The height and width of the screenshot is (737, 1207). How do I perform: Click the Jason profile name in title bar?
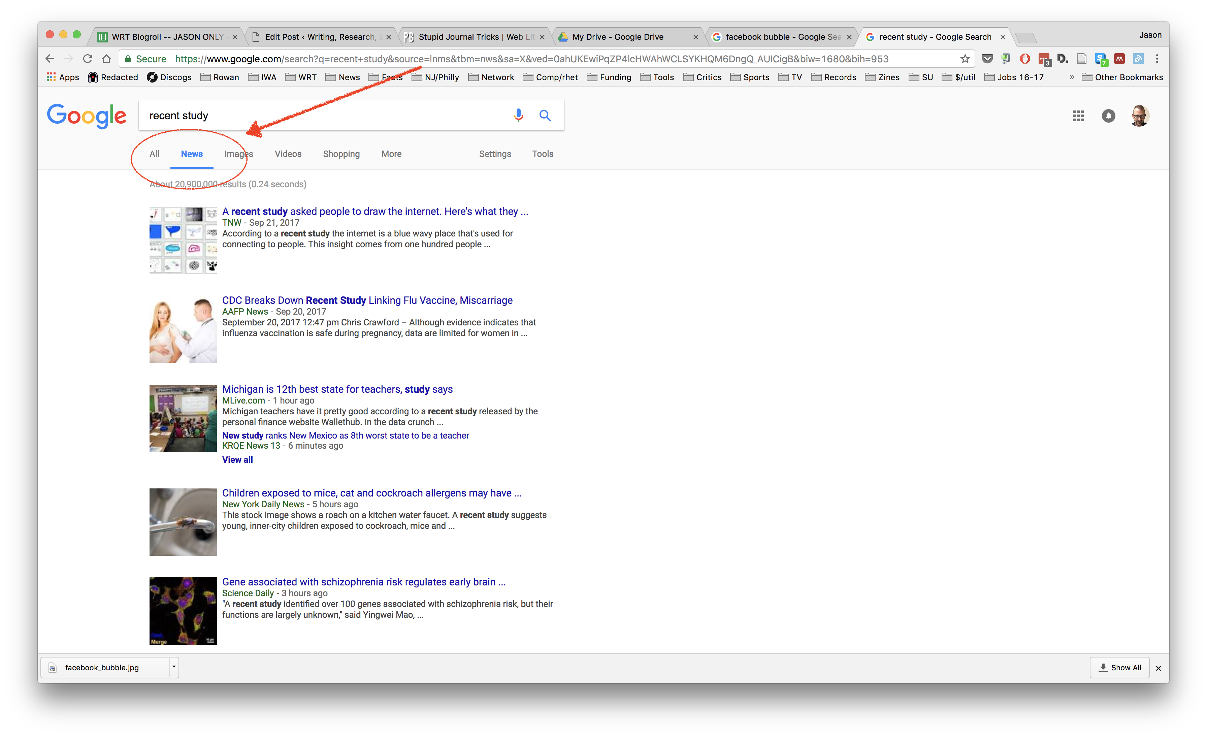[1150, 35]
